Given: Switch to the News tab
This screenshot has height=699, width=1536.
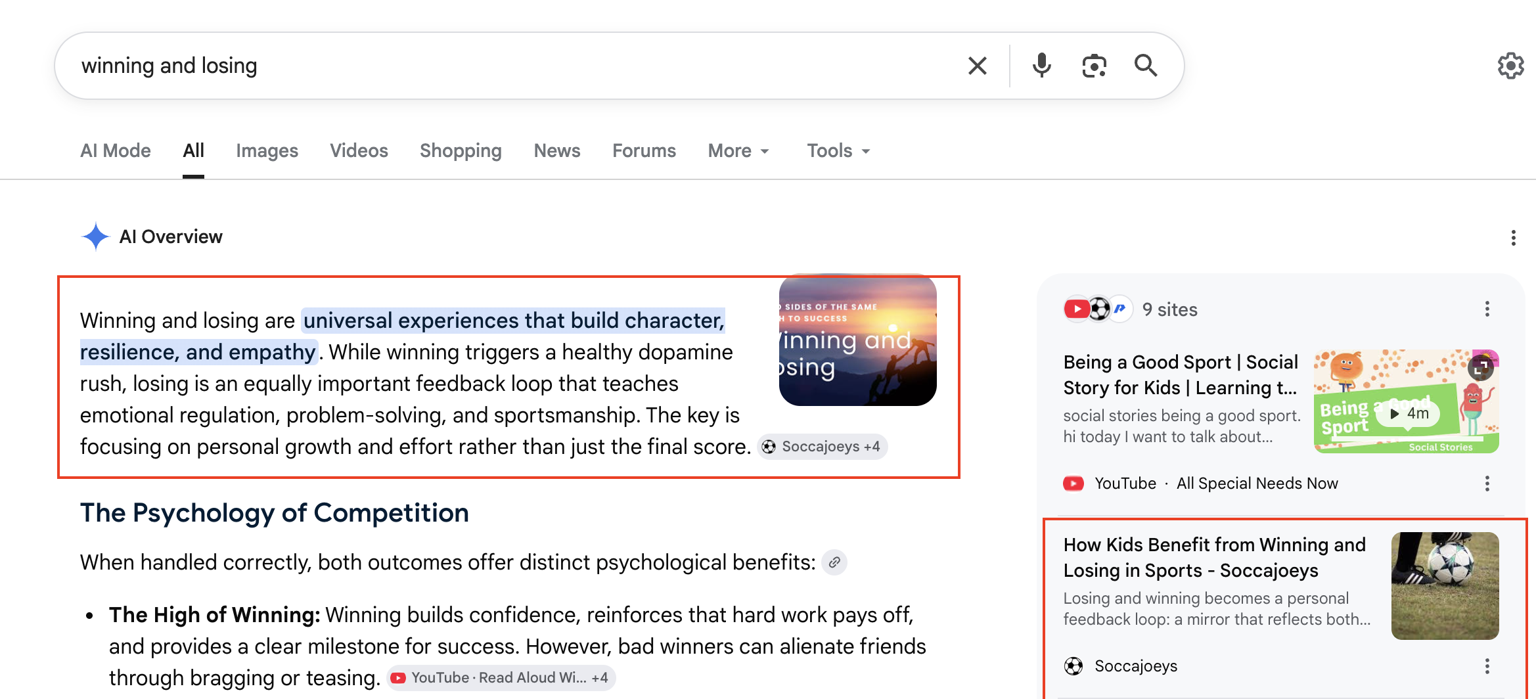Looking at the screenshot, I should pyautogui.click(x=557, y=150).
